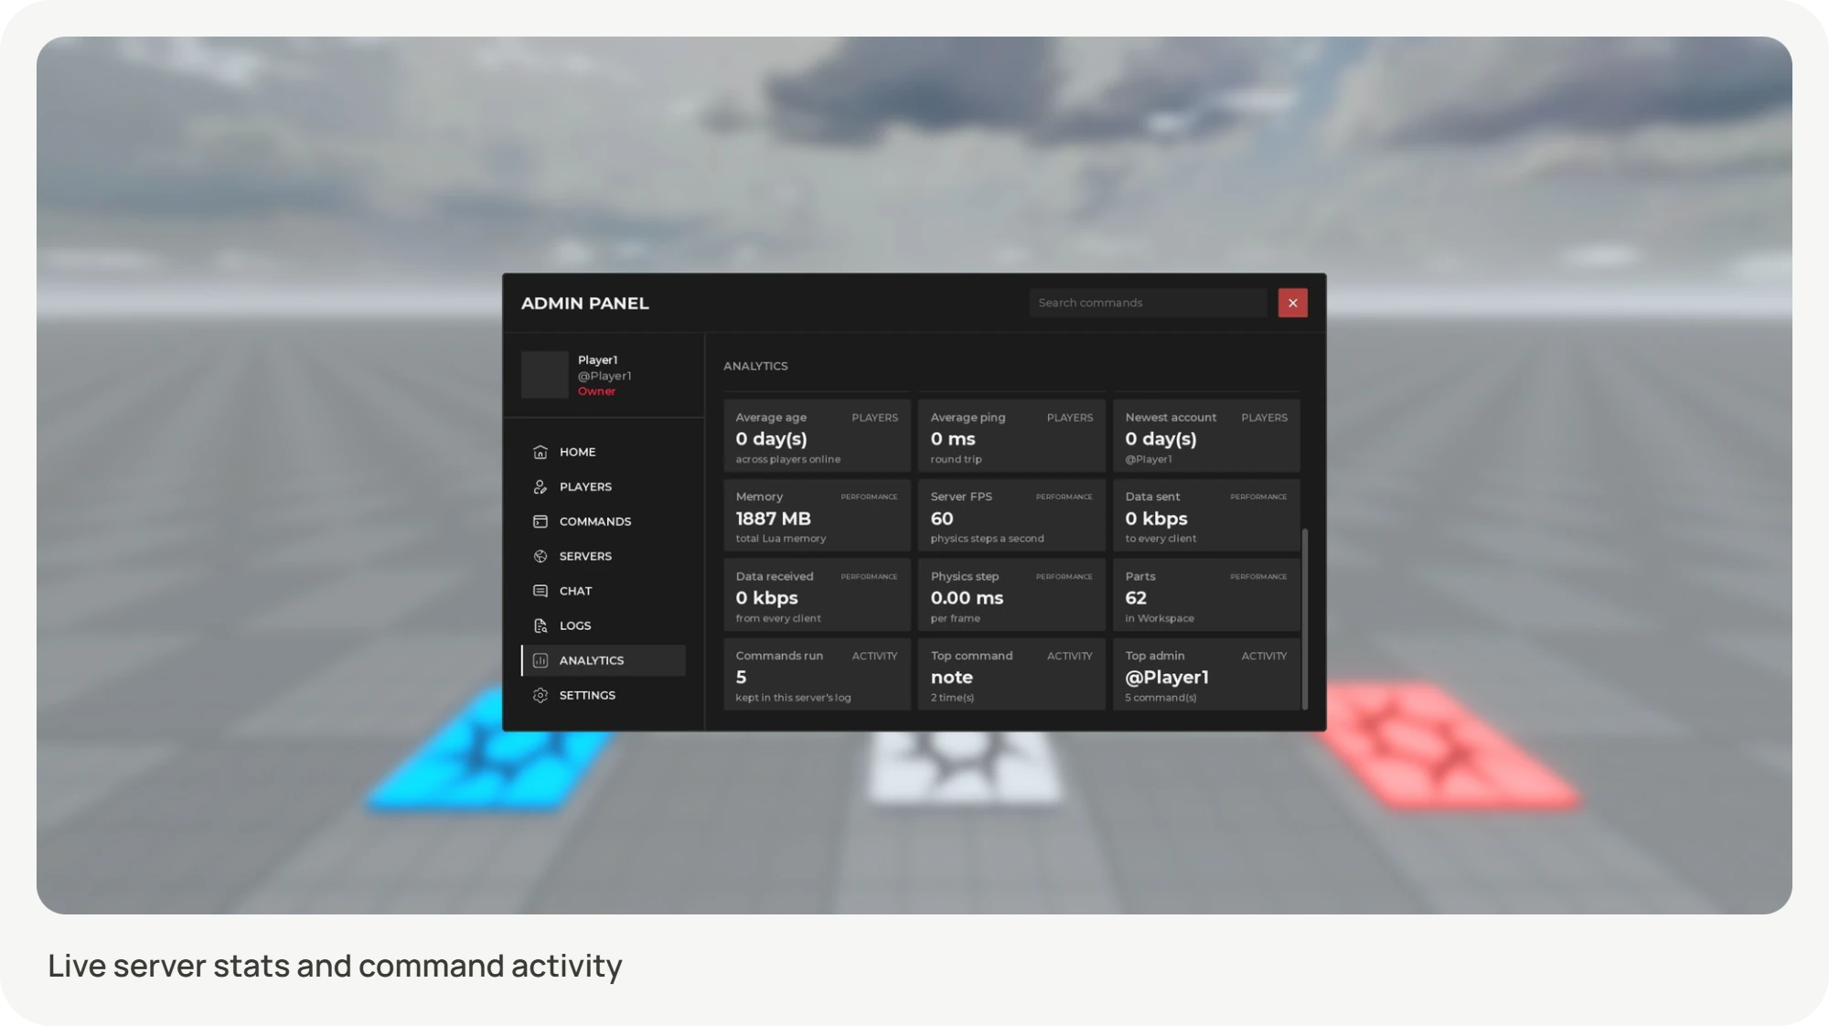Open the SETTINGS menu label
This screenshot has width=1829, height=1026.
point(587,695)
